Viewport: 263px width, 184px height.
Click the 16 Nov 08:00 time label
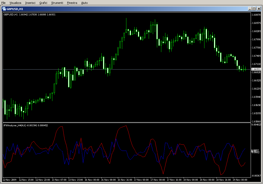tap(108, 180)
